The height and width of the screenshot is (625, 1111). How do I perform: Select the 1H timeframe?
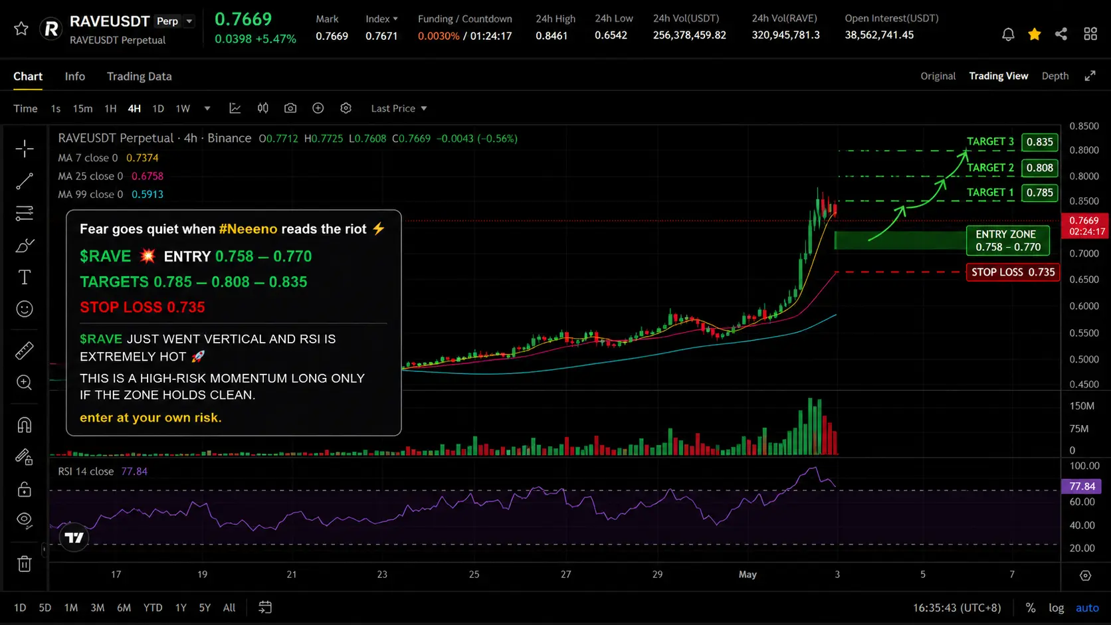click(x=110, y=108)
